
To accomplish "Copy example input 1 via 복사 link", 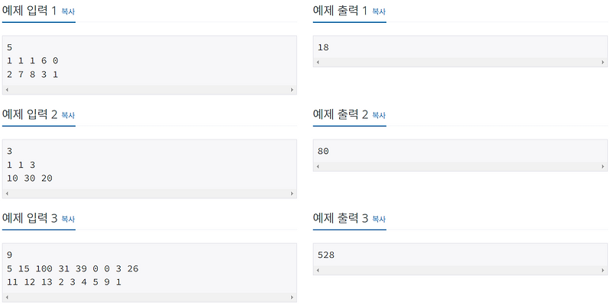I will [68, 12].
